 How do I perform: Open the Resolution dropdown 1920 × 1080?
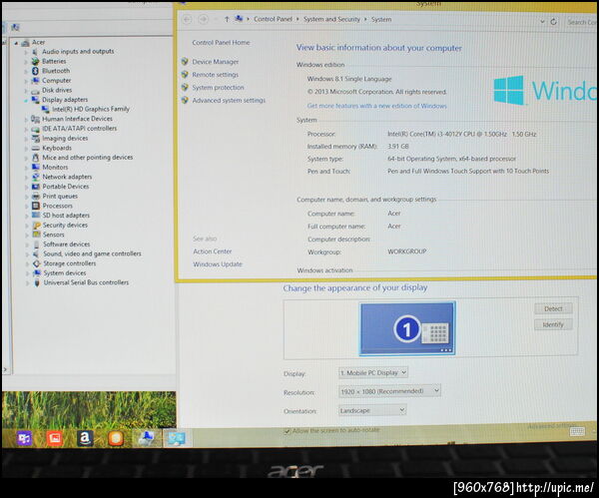click(389, 391)
